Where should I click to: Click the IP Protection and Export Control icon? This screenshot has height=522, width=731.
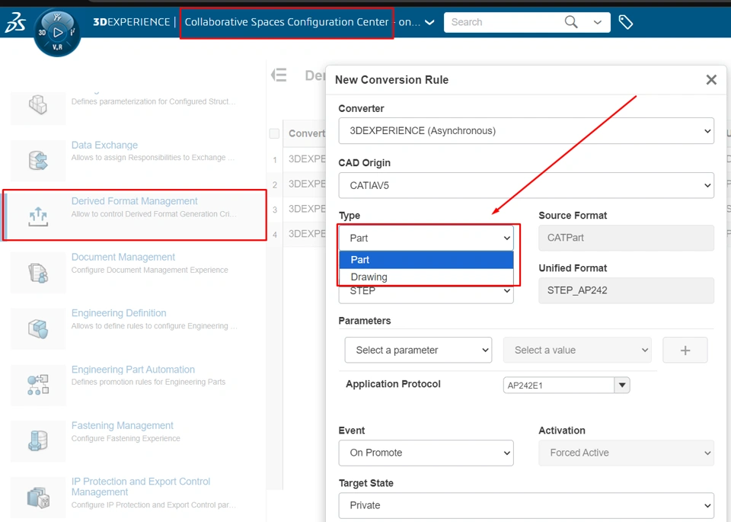click(x=38, y=498)
